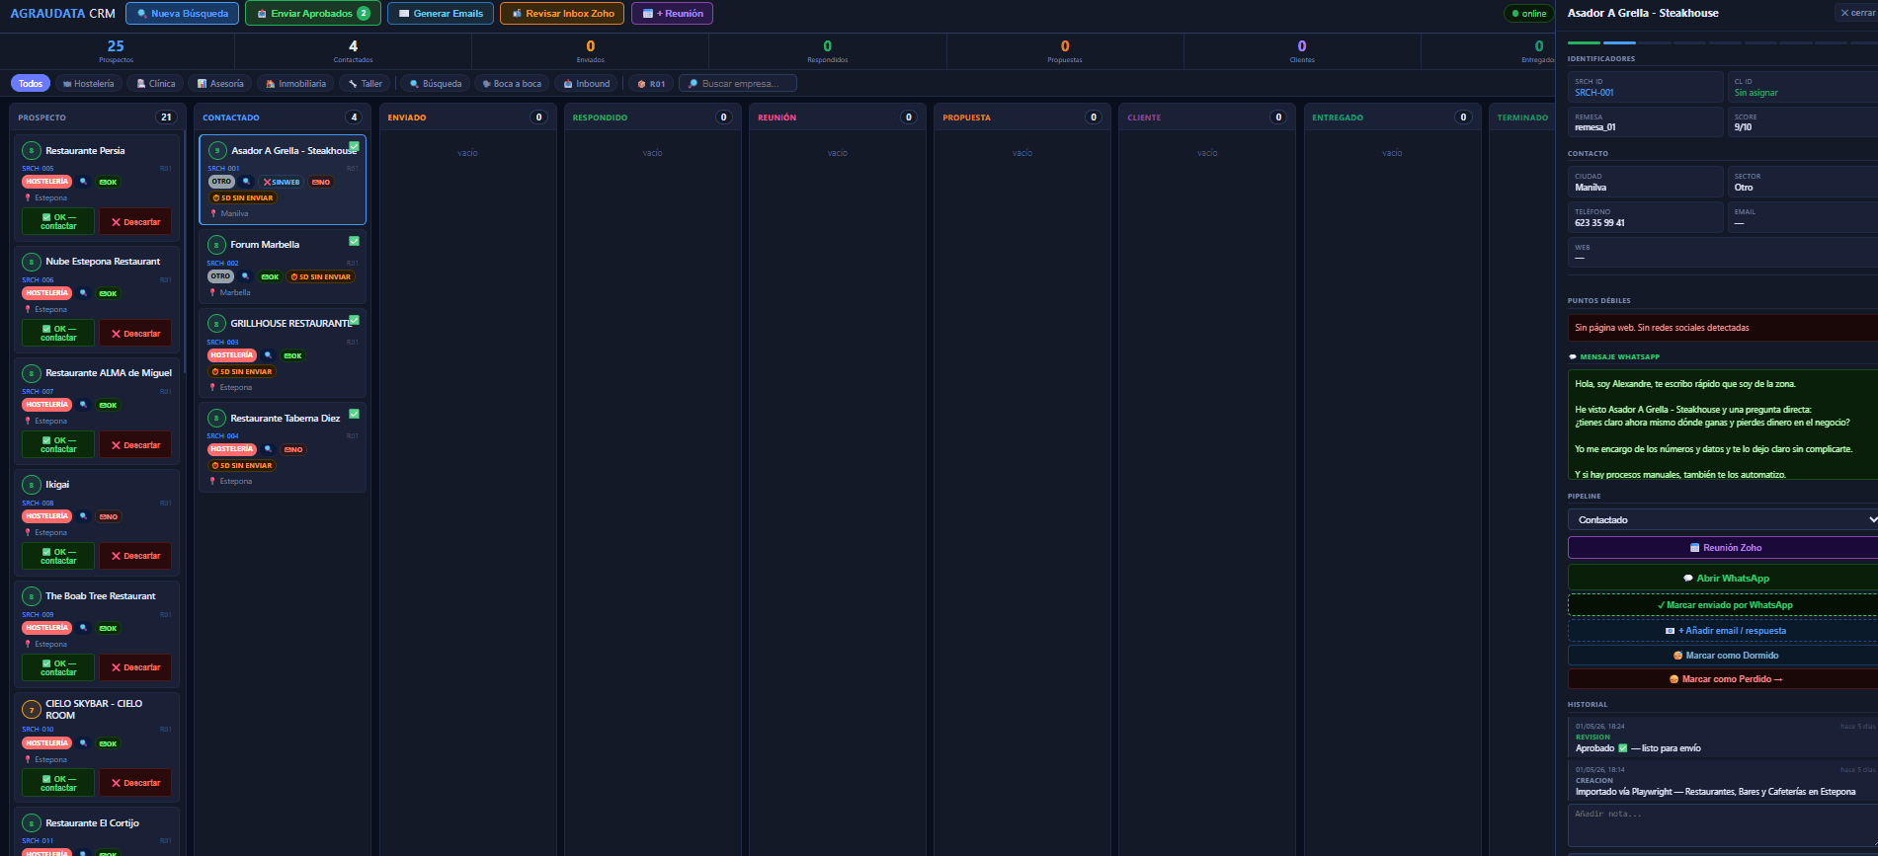The height and width of the screenshot is (856, 1878).
Task: Click the email OK badge on Forum Marbella card
Action: (270, 276)
